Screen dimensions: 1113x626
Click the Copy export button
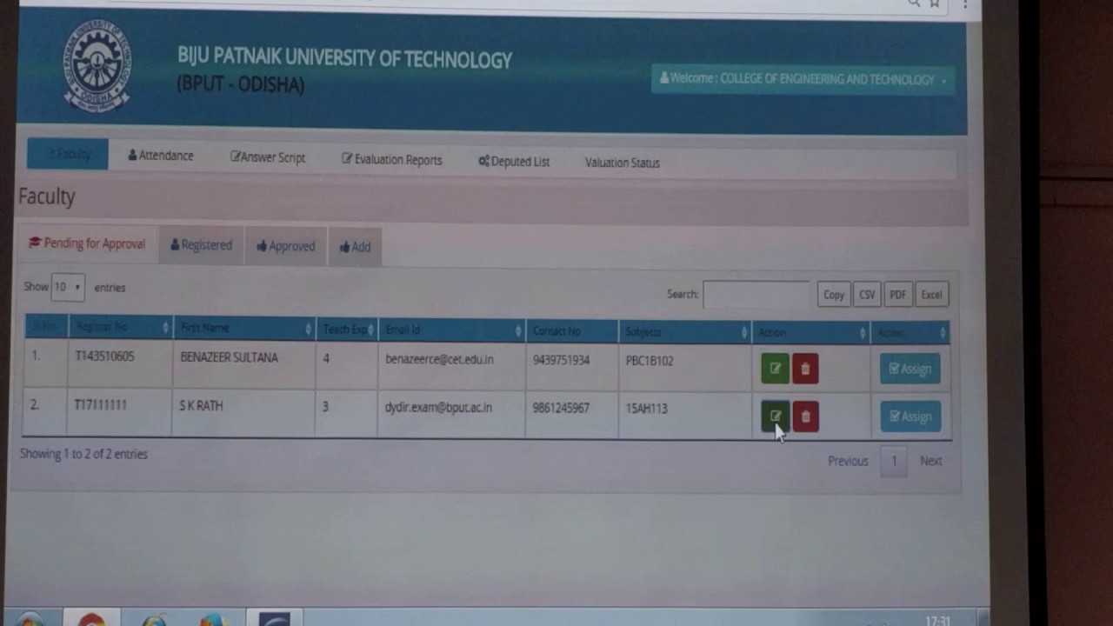click(834, 295)
